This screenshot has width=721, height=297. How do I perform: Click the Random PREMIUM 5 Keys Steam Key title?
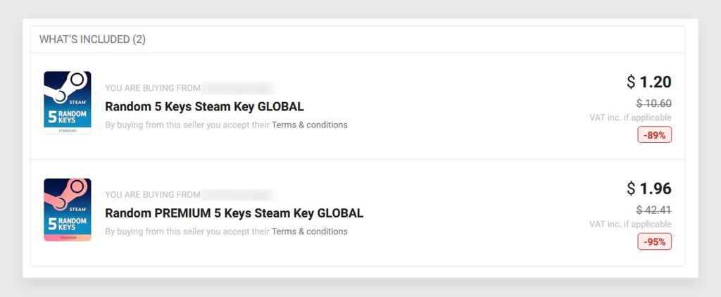coord(234,213)
